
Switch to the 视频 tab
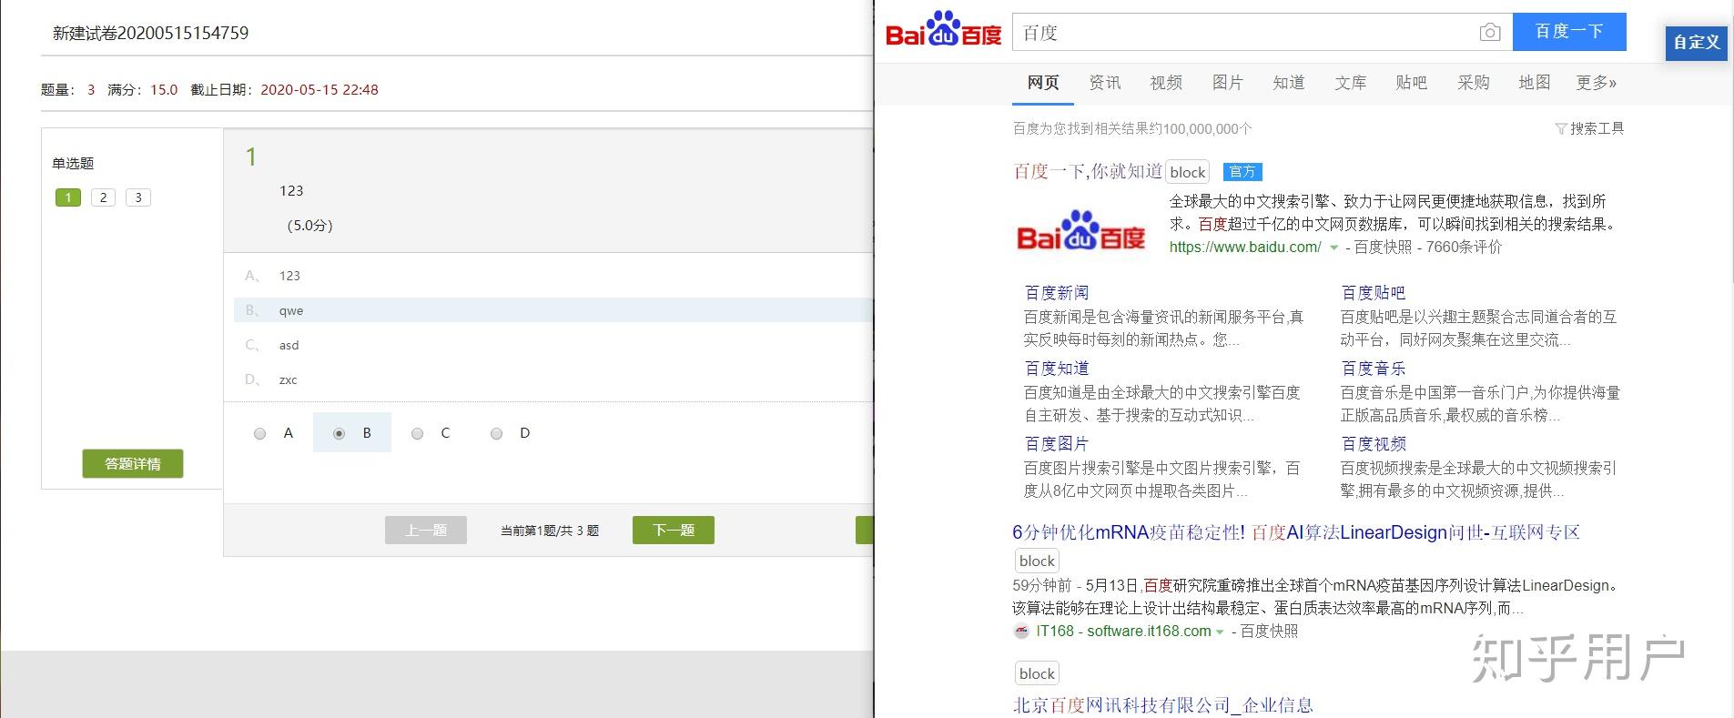[x=1166, y=83]
